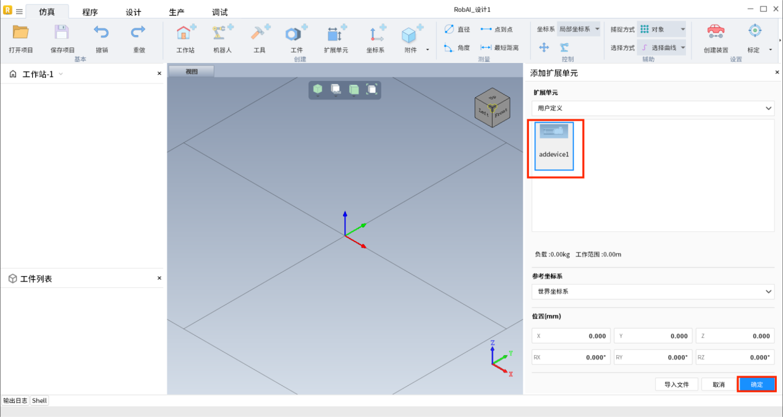Image resolution: width=783 pixels, height=417 pixels.
Task: Expand the 世界坐标系 reference frame dropdown
Action: pyautogui.click(x=653, y=291)
